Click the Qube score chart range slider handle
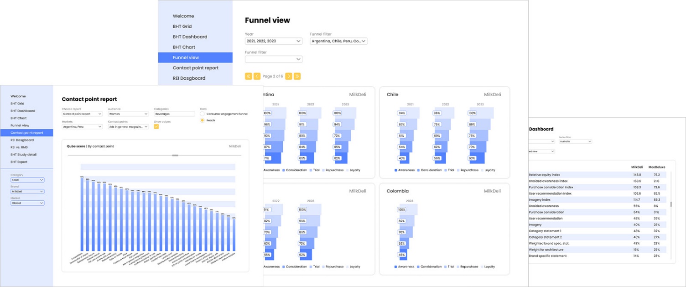This screenshot has height=287, width=686. pos(175,156)
